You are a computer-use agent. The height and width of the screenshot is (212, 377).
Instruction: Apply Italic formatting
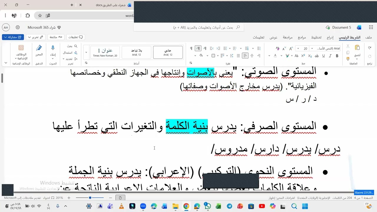(x=330, y=56)
